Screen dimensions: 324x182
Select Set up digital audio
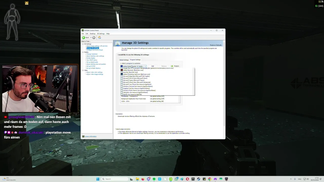(x=92, y=62)
